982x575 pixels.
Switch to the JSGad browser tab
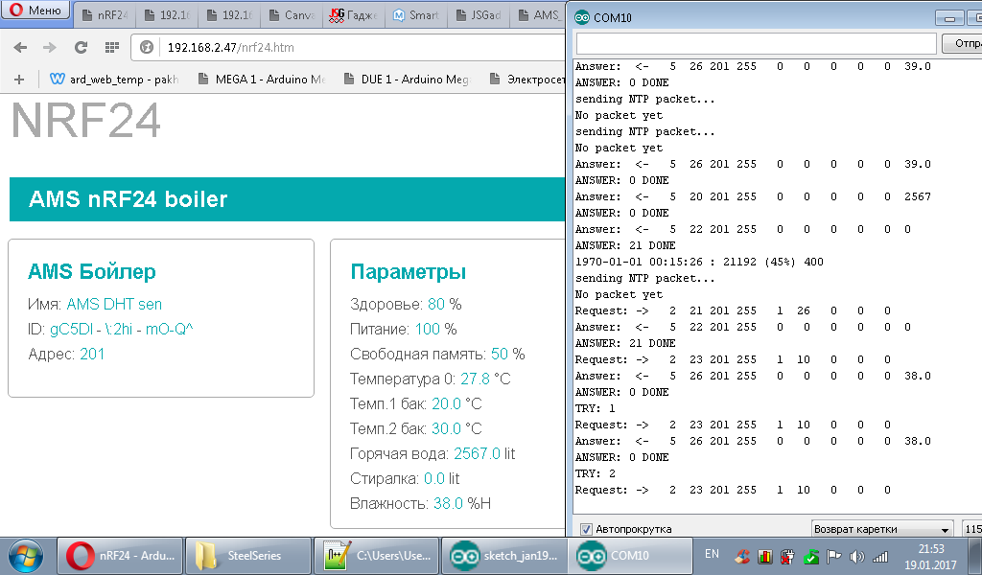pyautogui.click(x=479, y=15)
